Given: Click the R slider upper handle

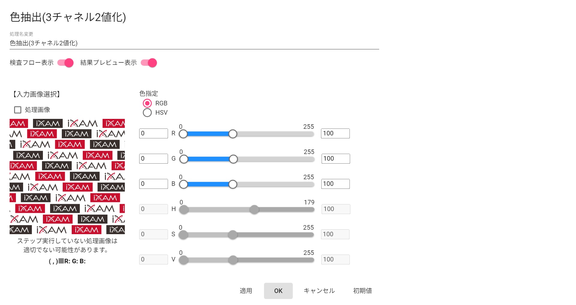Looking at the screenshot, I should [233, 134].
